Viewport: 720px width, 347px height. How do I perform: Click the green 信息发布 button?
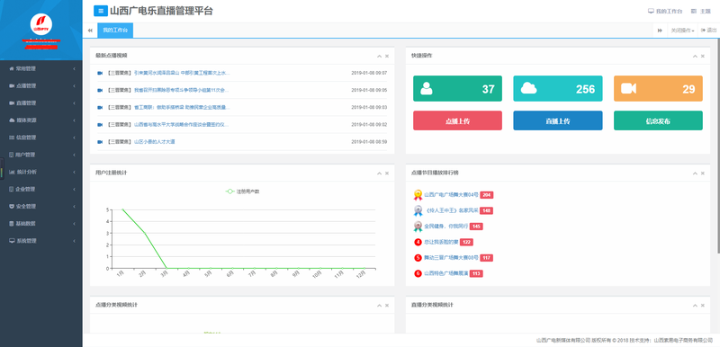click(x=658, y=120)
